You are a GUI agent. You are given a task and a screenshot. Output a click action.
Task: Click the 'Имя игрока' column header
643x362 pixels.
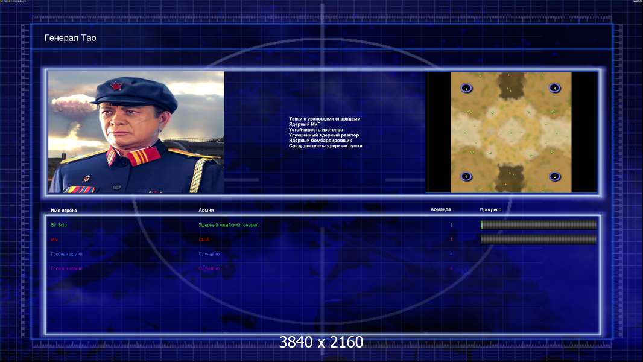tap(63, 211)
